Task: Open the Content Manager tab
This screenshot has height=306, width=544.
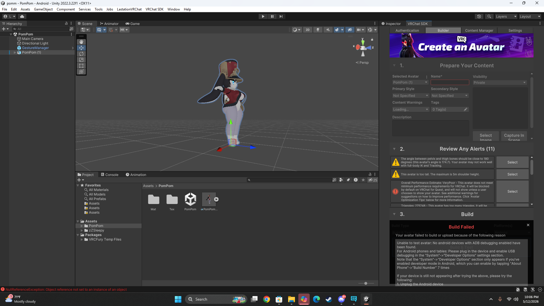Action: [x=479, y=31]
